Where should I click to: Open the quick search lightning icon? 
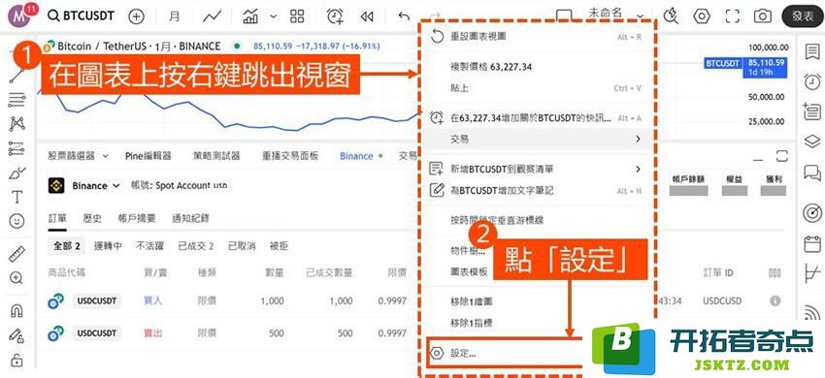point(671,16)
